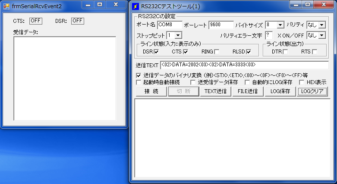Click the 切断 disconnect button
337x184 pixels.
(x=183, y=91)
